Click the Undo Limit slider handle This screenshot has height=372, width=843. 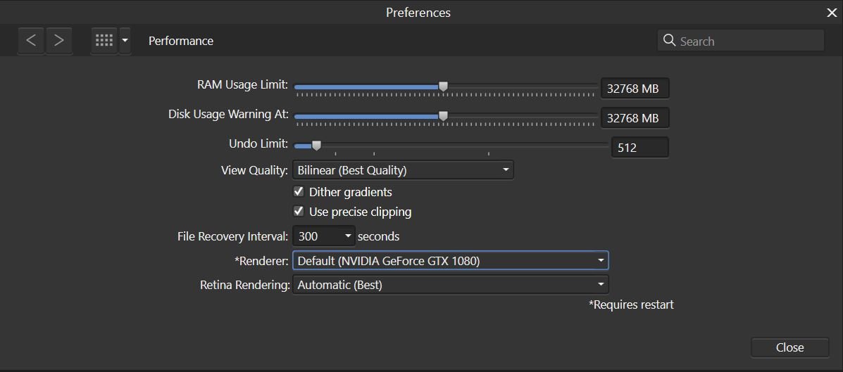pos(317,146)
